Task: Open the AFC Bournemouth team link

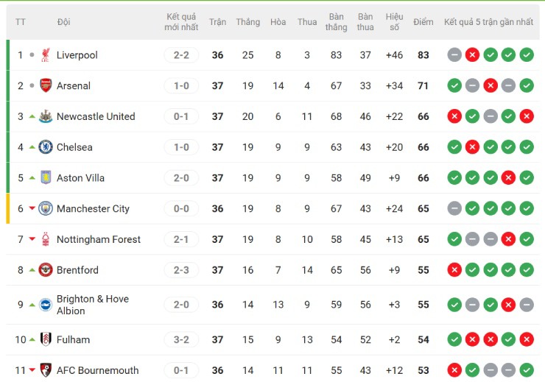Action: 97,370
